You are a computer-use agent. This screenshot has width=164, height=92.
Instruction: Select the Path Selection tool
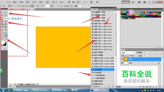click(x=3, y=36)
